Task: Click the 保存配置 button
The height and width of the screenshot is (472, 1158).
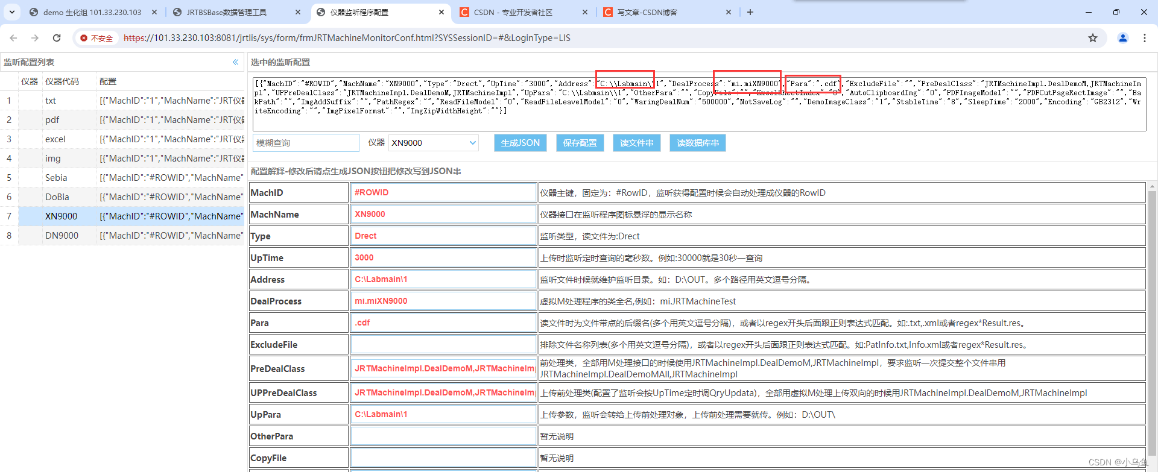Action: point(580,143)
